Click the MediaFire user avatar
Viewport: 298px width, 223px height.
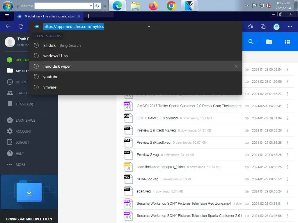[10, 42]
